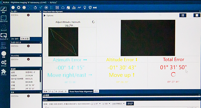This screenshot has height=108, width=201.
Task: Switch to the 統計 statistics tab
Action: 96,91
